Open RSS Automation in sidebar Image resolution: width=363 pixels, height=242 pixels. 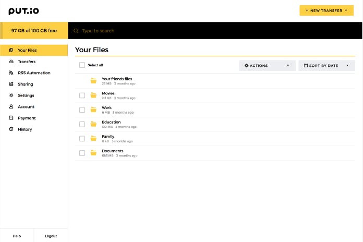(x=34, y=72)
